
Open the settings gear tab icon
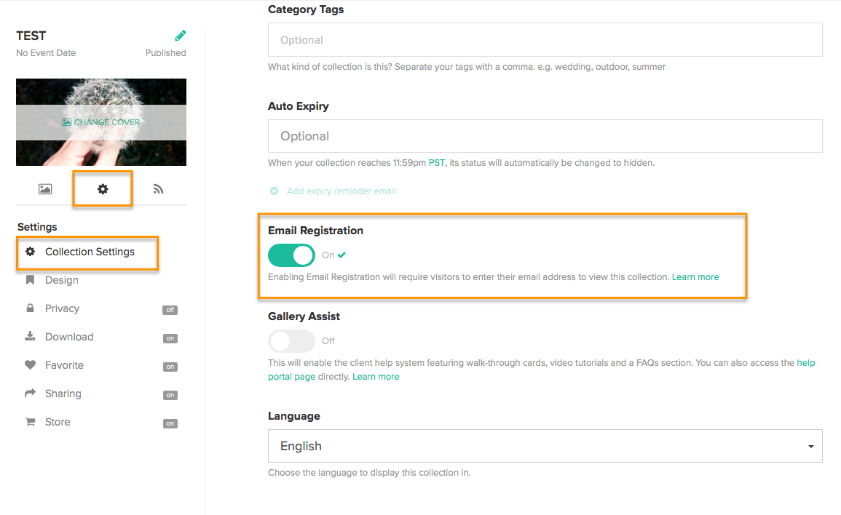coord(103,188)
